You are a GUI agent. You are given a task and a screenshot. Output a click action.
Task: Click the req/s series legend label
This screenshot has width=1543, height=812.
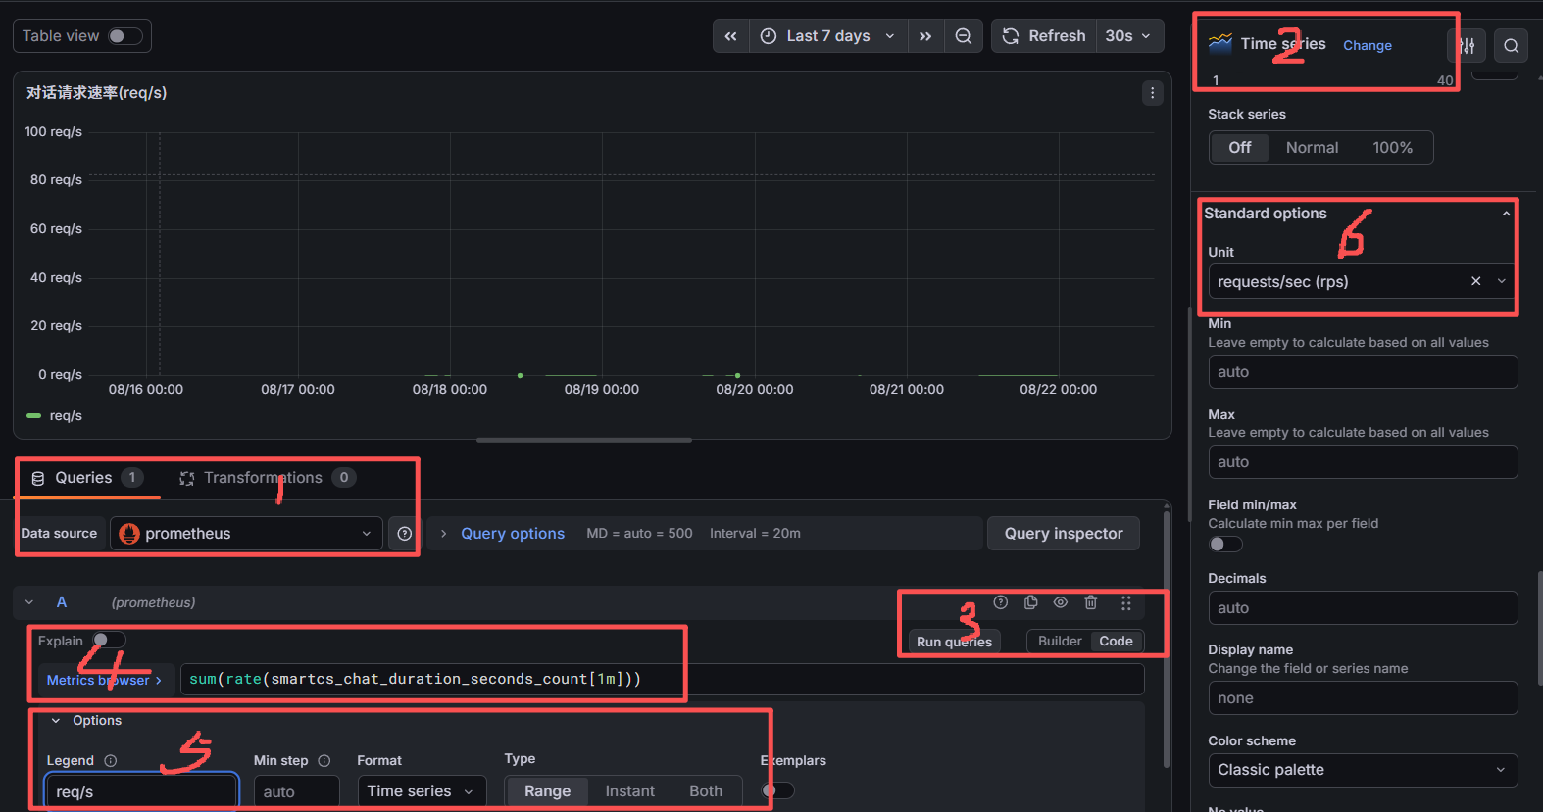tap(66, 416)
